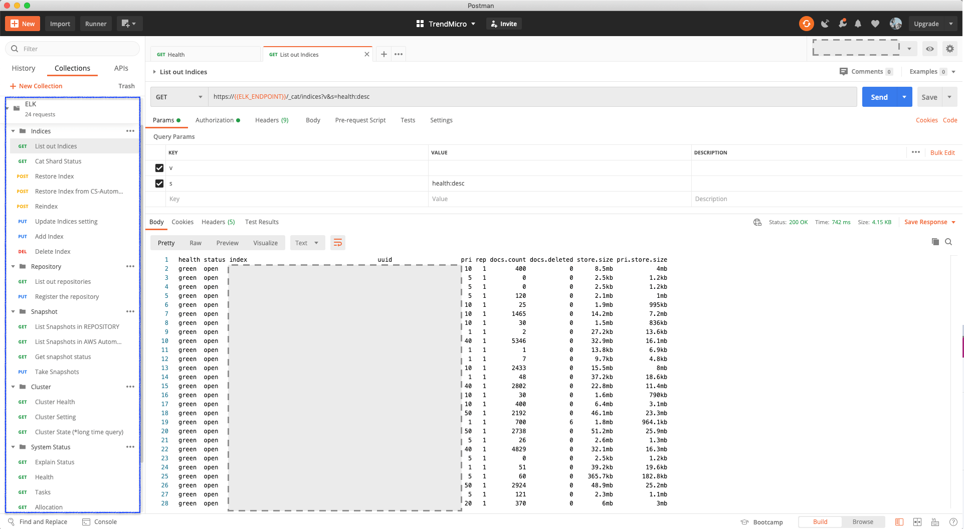
Task: Open the request Headers (9) tab
Action: tap(272, 120)
